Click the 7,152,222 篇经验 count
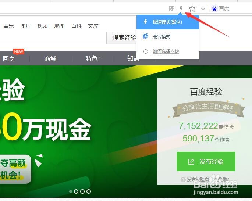 tap(206, 126)
